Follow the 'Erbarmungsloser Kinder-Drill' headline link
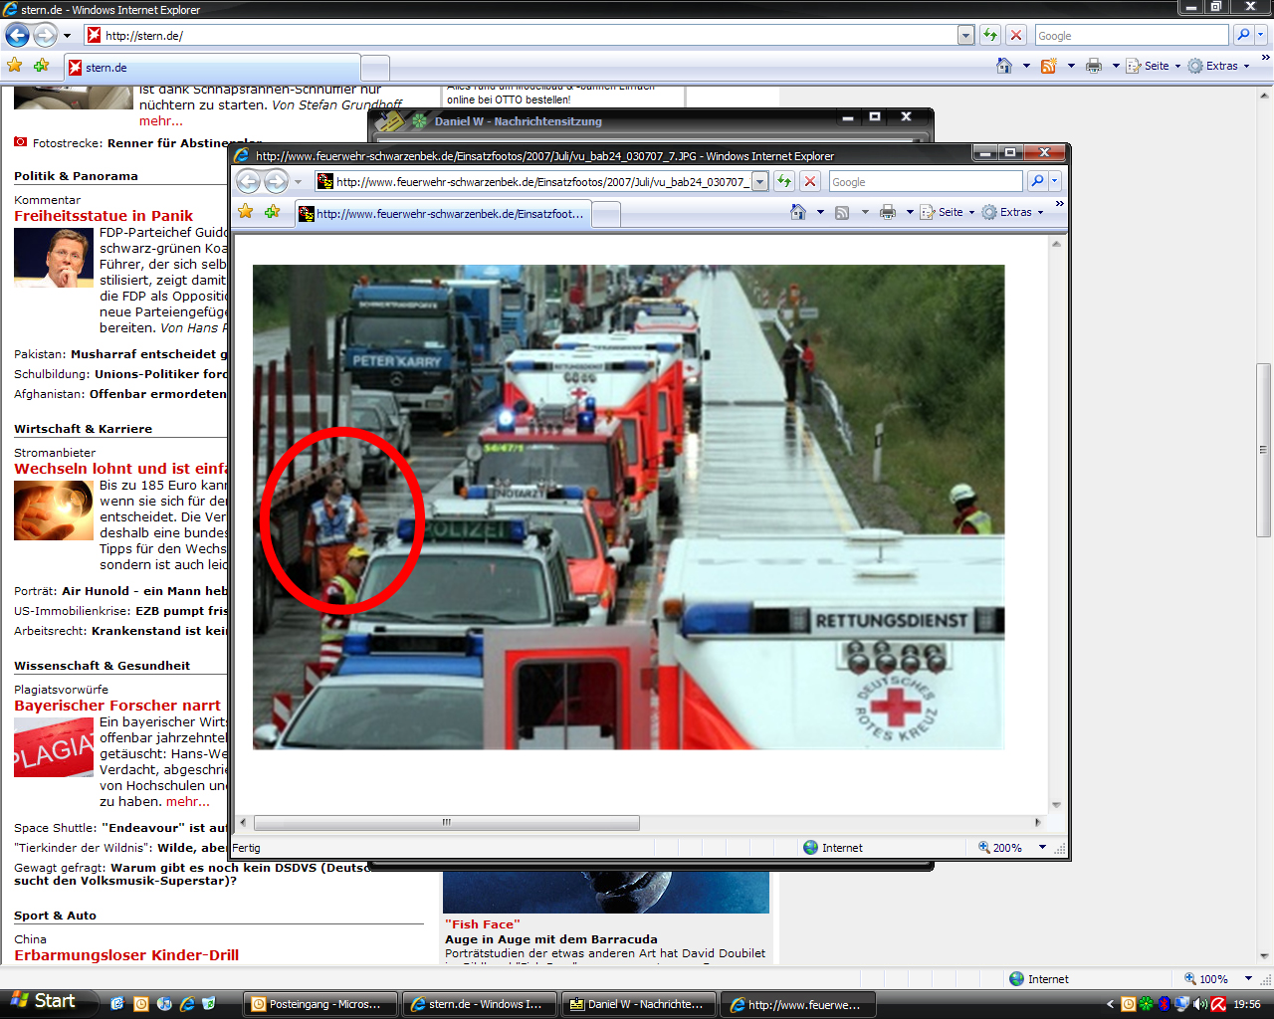The width and height of the screenshot is (1274, 1019). (x=126, y=955)
